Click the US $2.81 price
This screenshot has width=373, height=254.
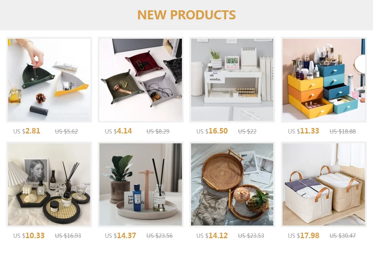(x=27, y=131)
